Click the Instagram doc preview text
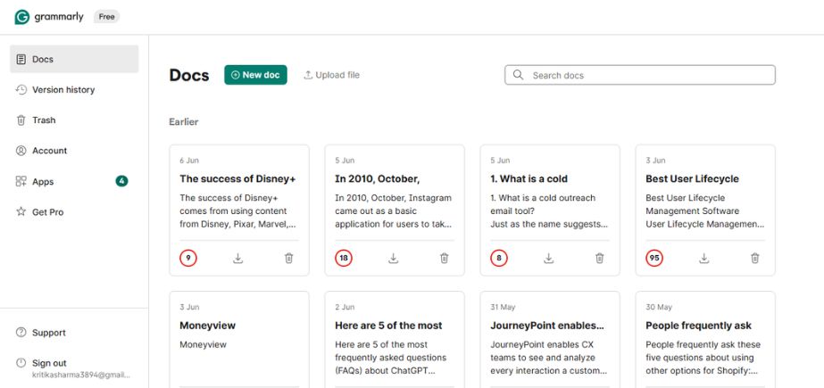 point(393,211)
